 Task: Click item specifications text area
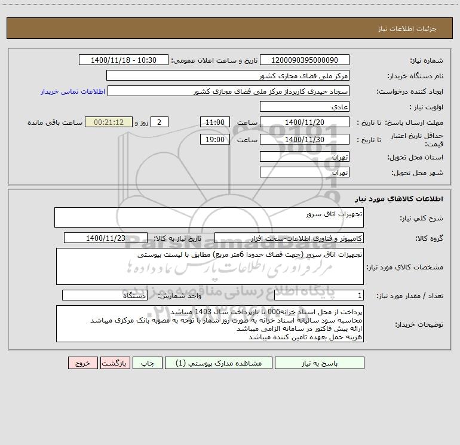click(x=210, y=266)
